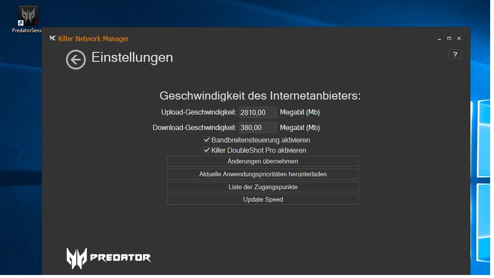Viewport: 494px width, 278px height.
Task: Maximize the Killer Network Manager window
Action: click(x=449, y=39)
